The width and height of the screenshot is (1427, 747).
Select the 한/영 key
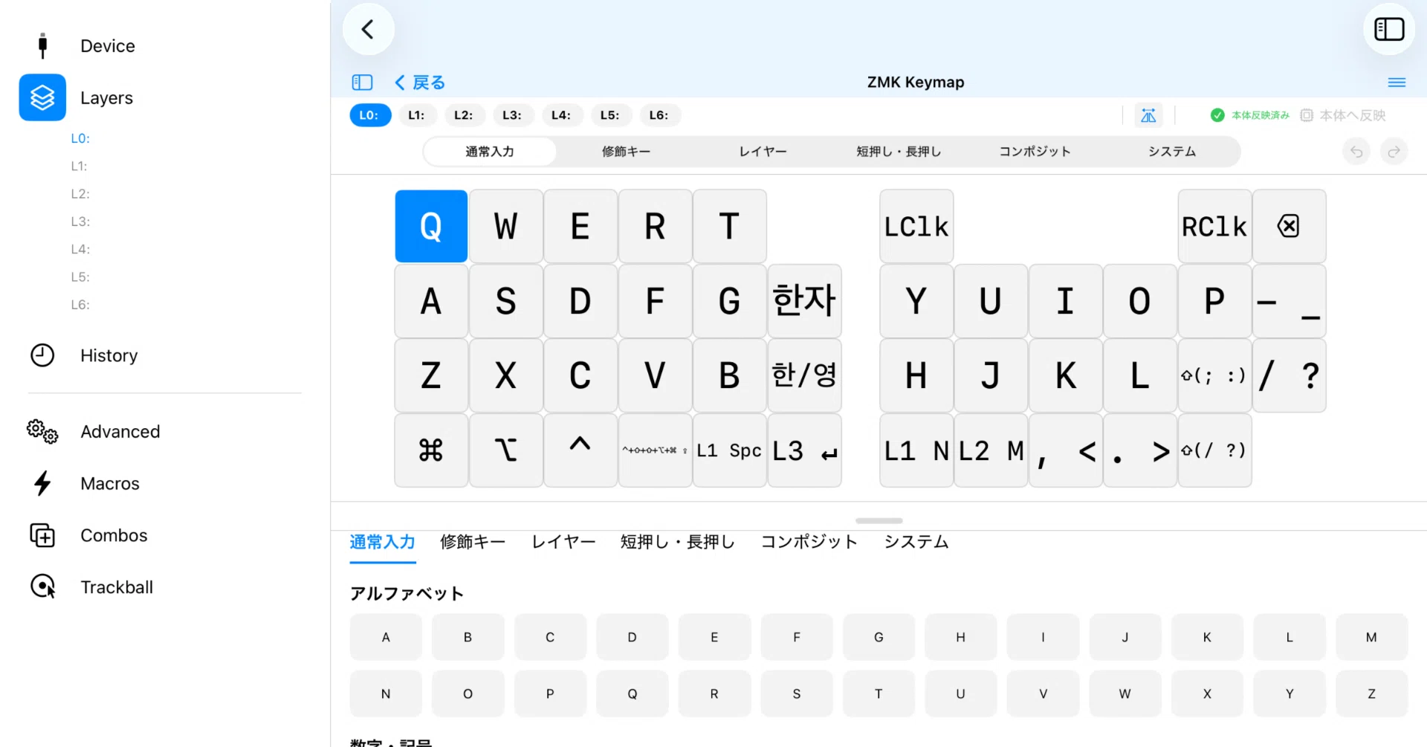click(x=804, y=375)
